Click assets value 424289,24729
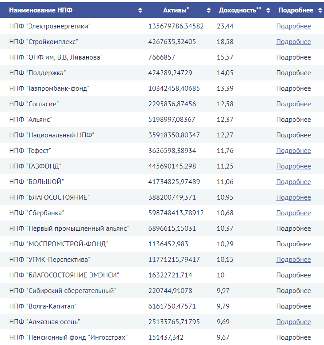Viewport: 324px width, 345px height. tap(170, 73)
